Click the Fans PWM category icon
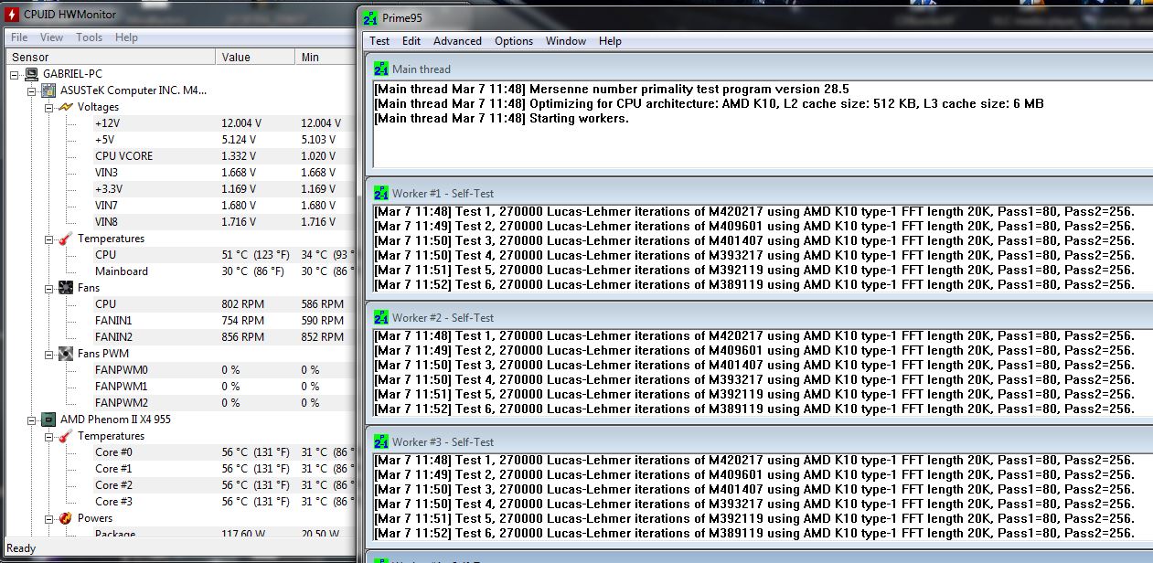The image size is (1153, 563). (66, 354)
